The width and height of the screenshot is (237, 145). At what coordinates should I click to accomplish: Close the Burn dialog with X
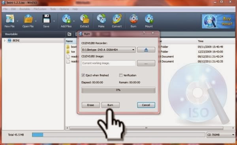153,33
